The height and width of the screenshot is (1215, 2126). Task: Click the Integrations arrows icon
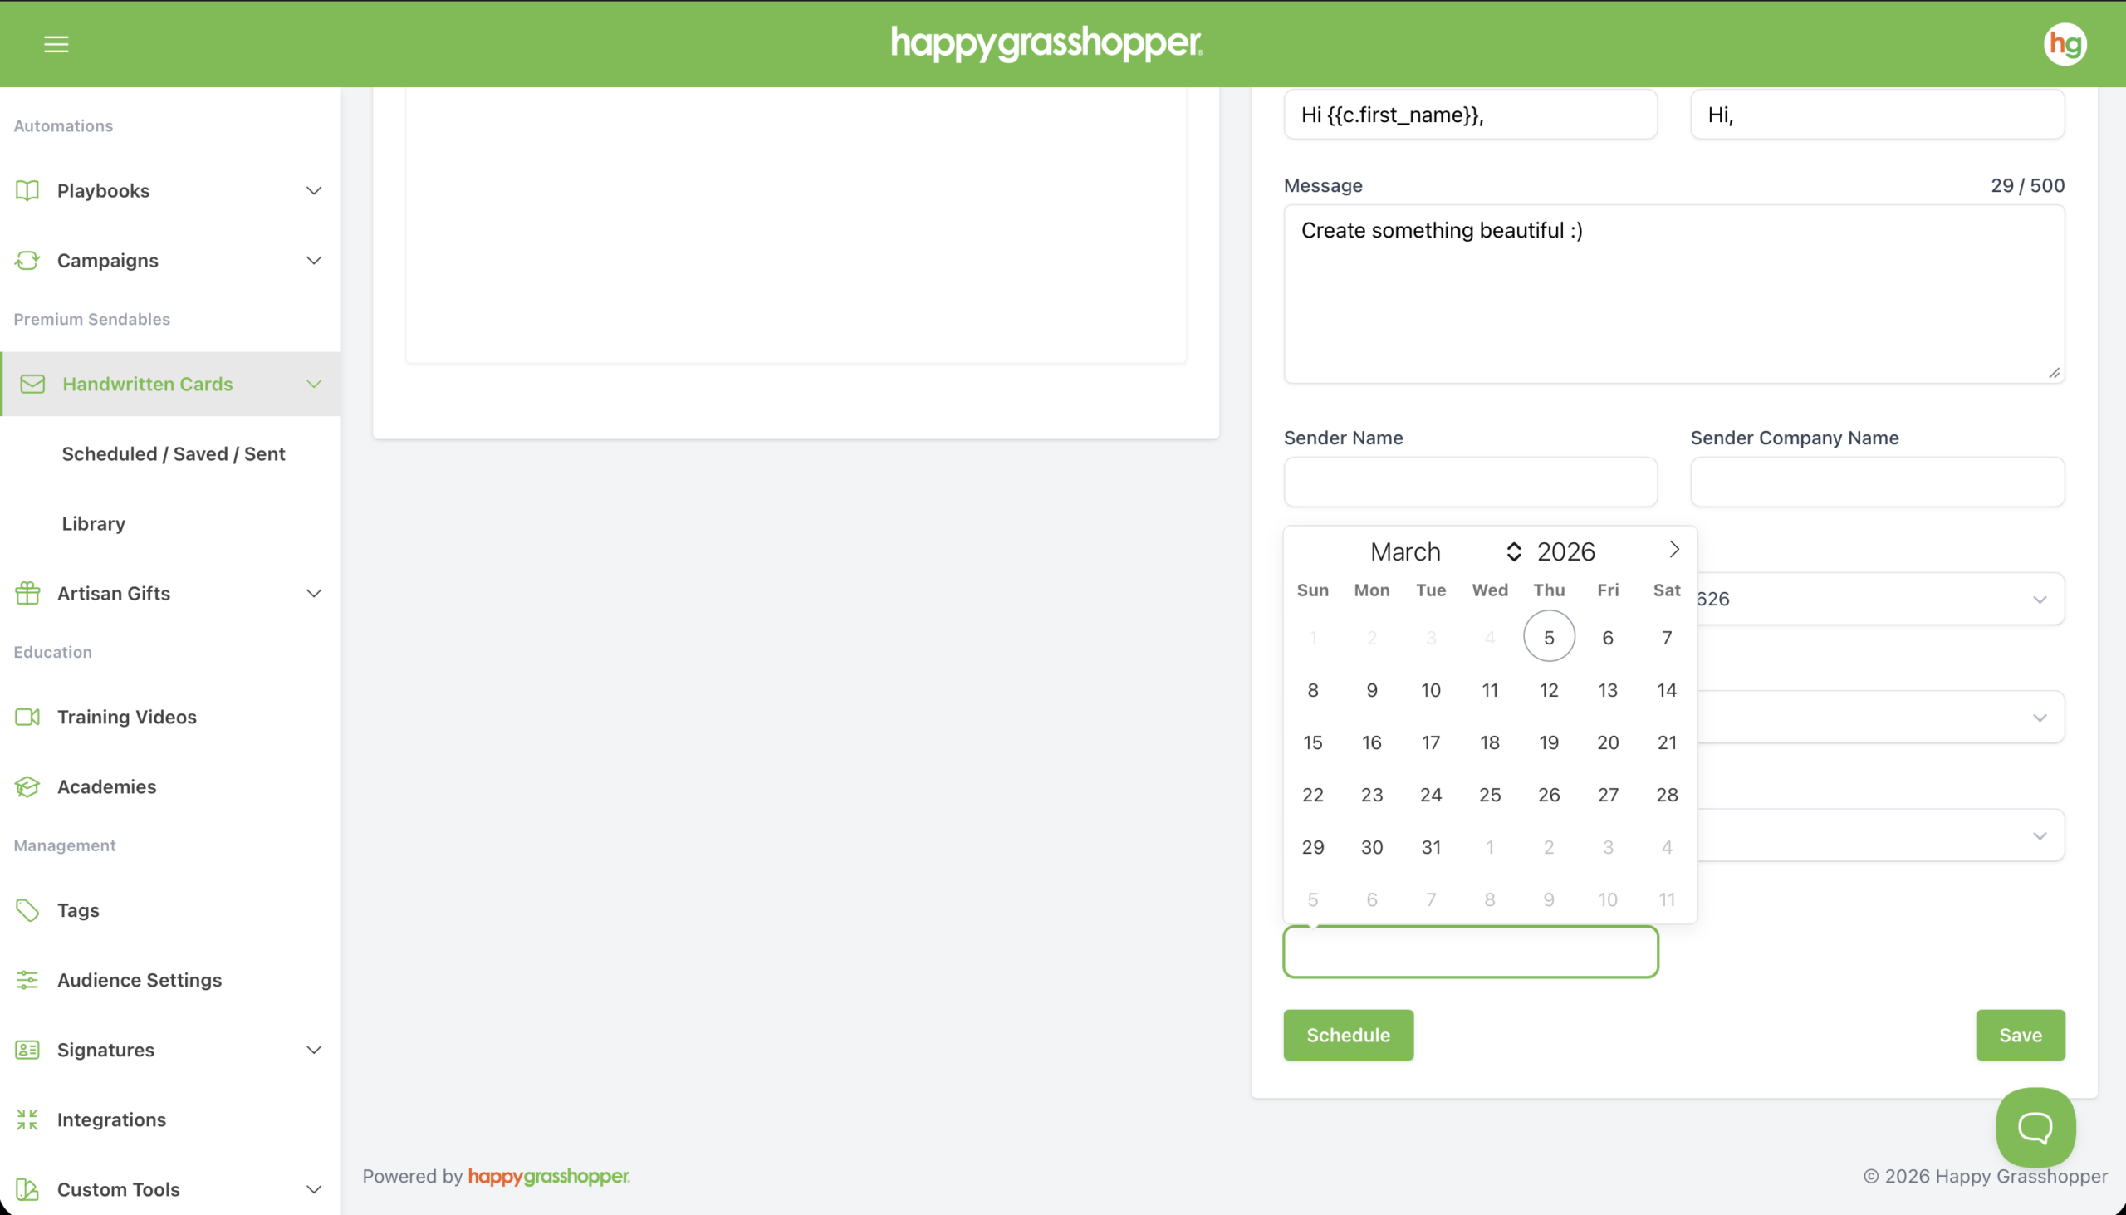coord(27,1119)
